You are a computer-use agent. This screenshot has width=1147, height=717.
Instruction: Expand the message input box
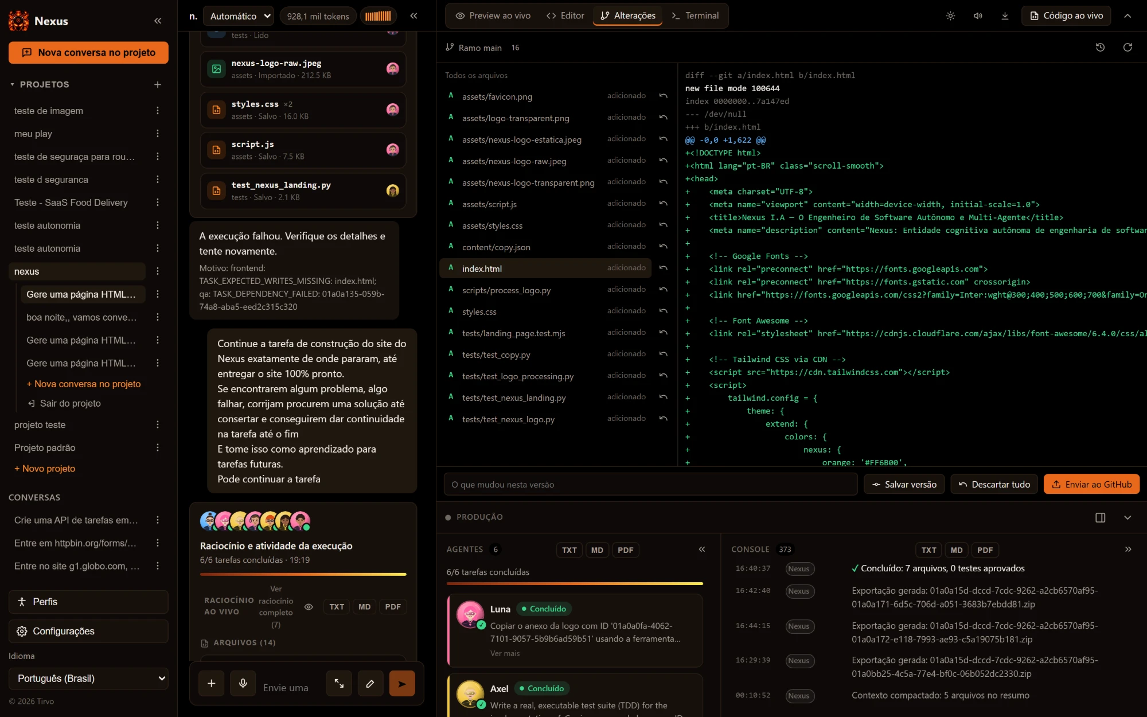tap(339, 683)
